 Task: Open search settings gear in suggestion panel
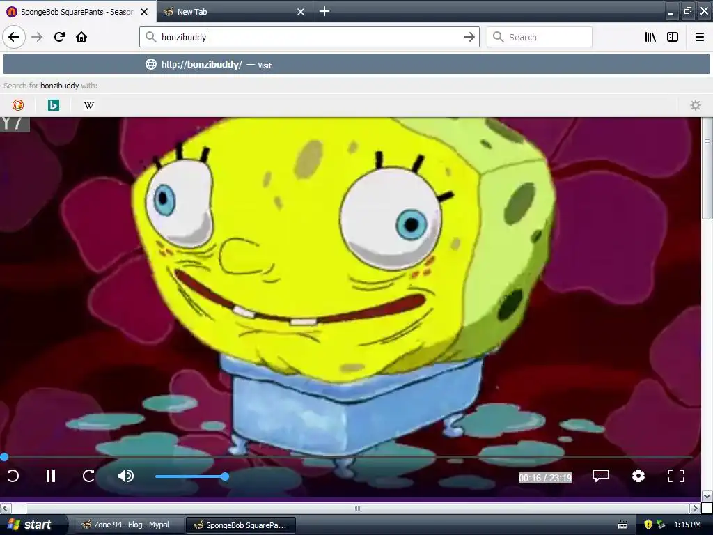(x=696, y=105)
